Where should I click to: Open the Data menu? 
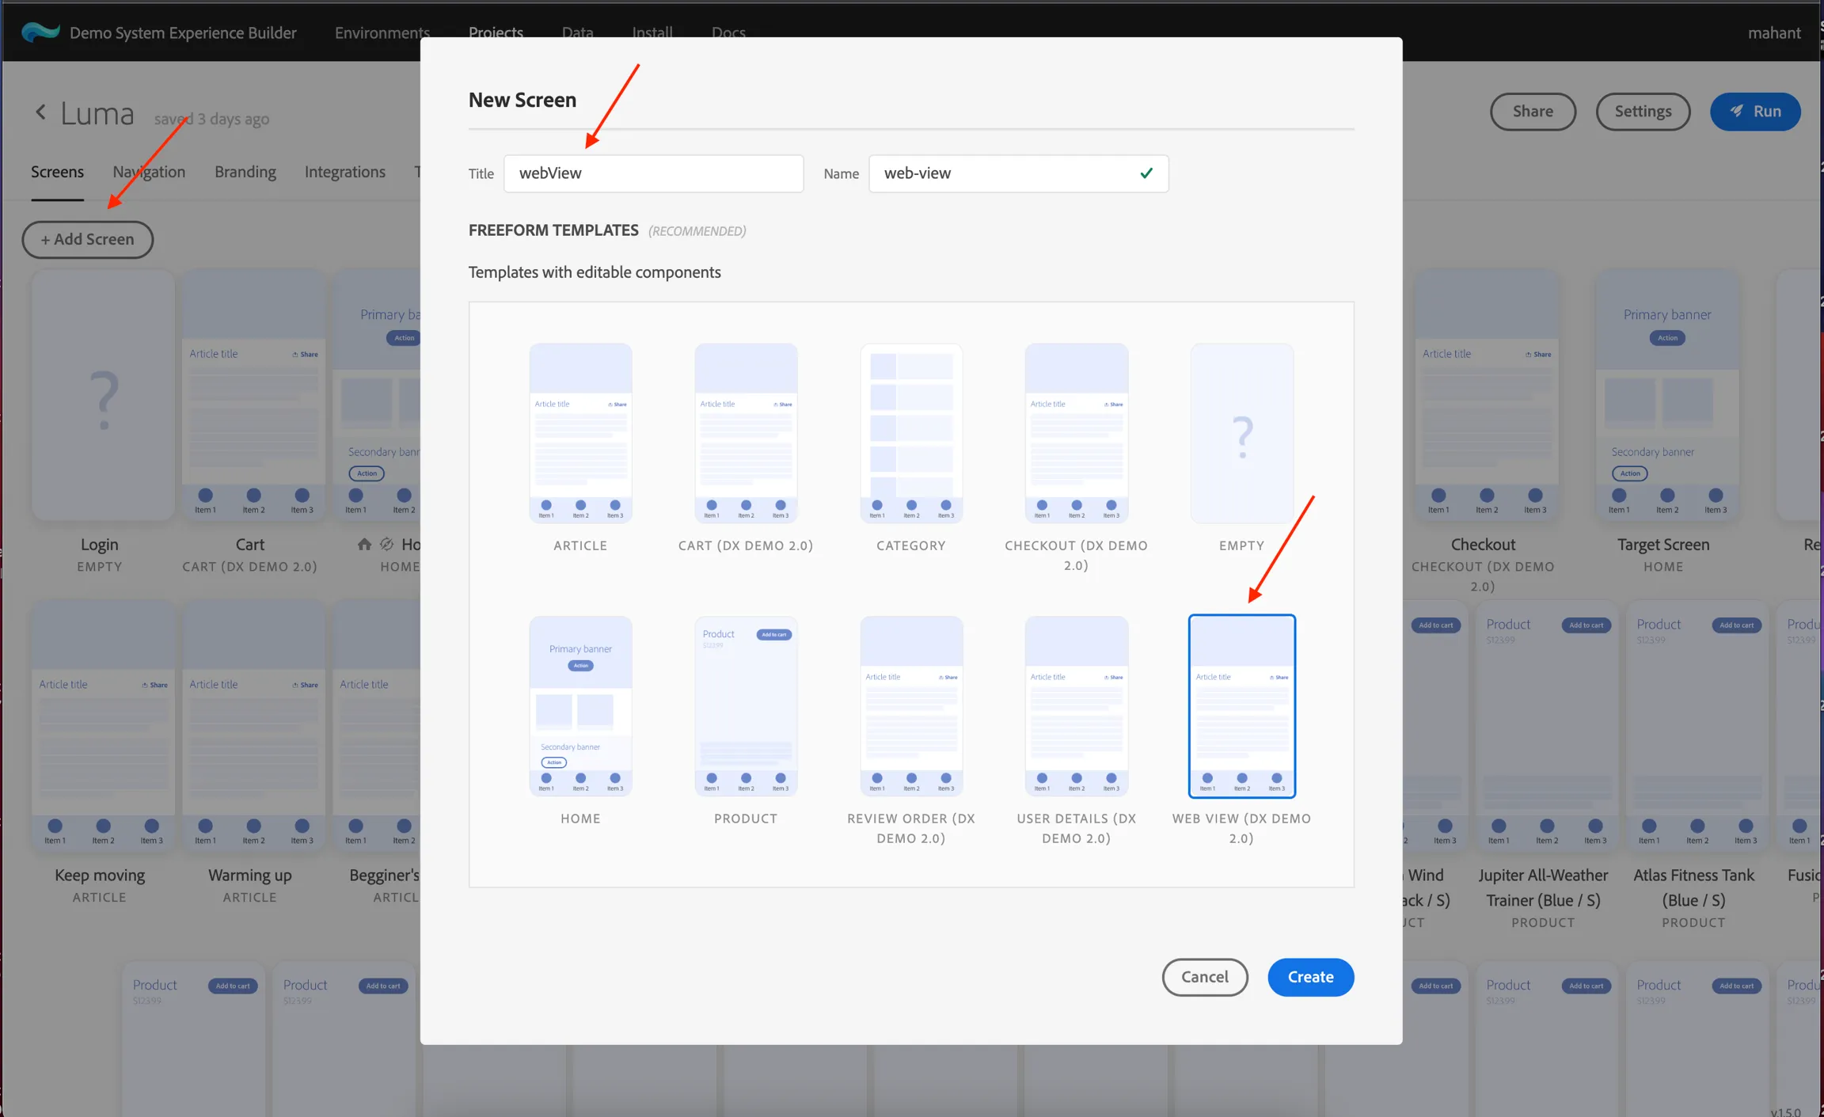[x=577, y=32]
